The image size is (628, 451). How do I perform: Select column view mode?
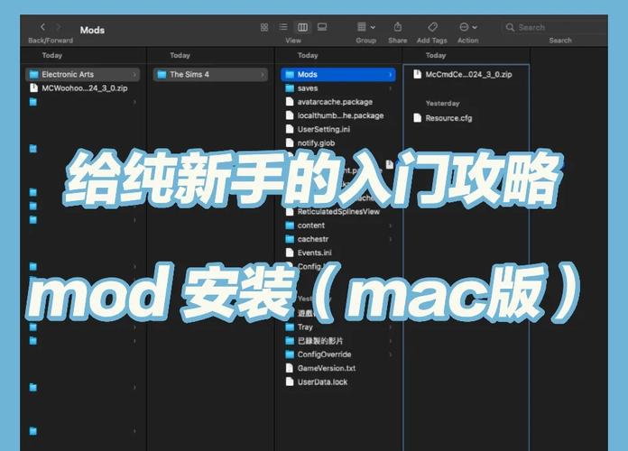(x=302, y=28)
